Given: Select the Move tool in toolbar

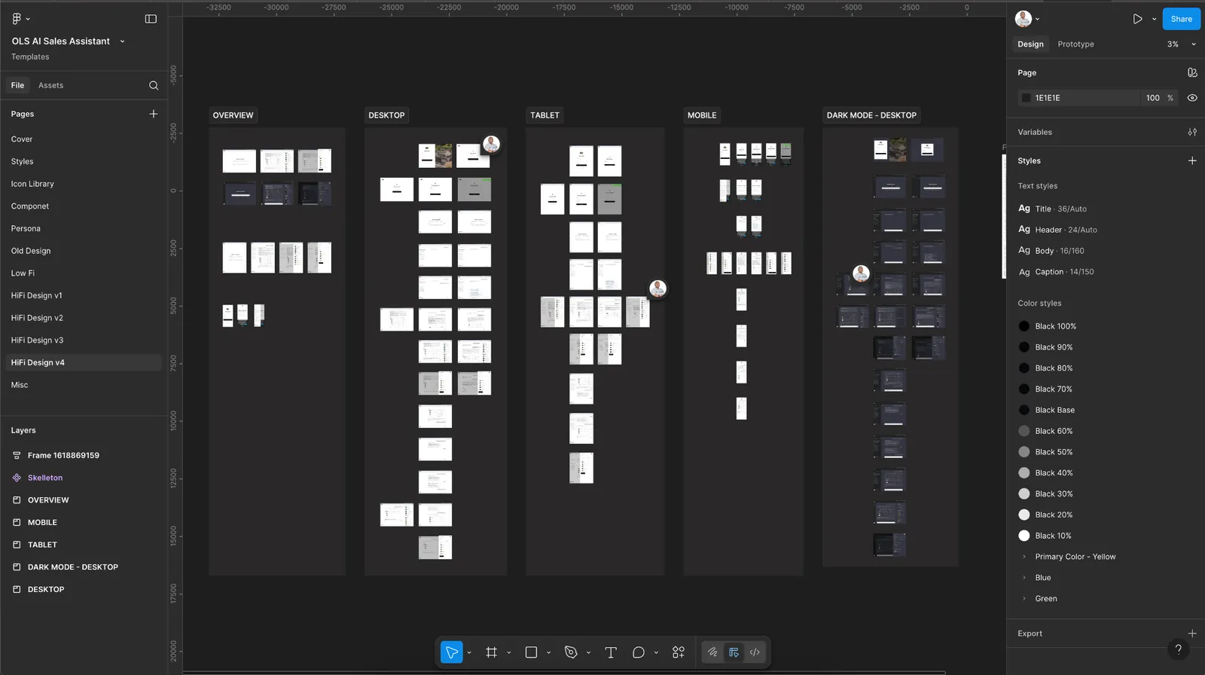Looking at the screenshot, I should 451,652.
